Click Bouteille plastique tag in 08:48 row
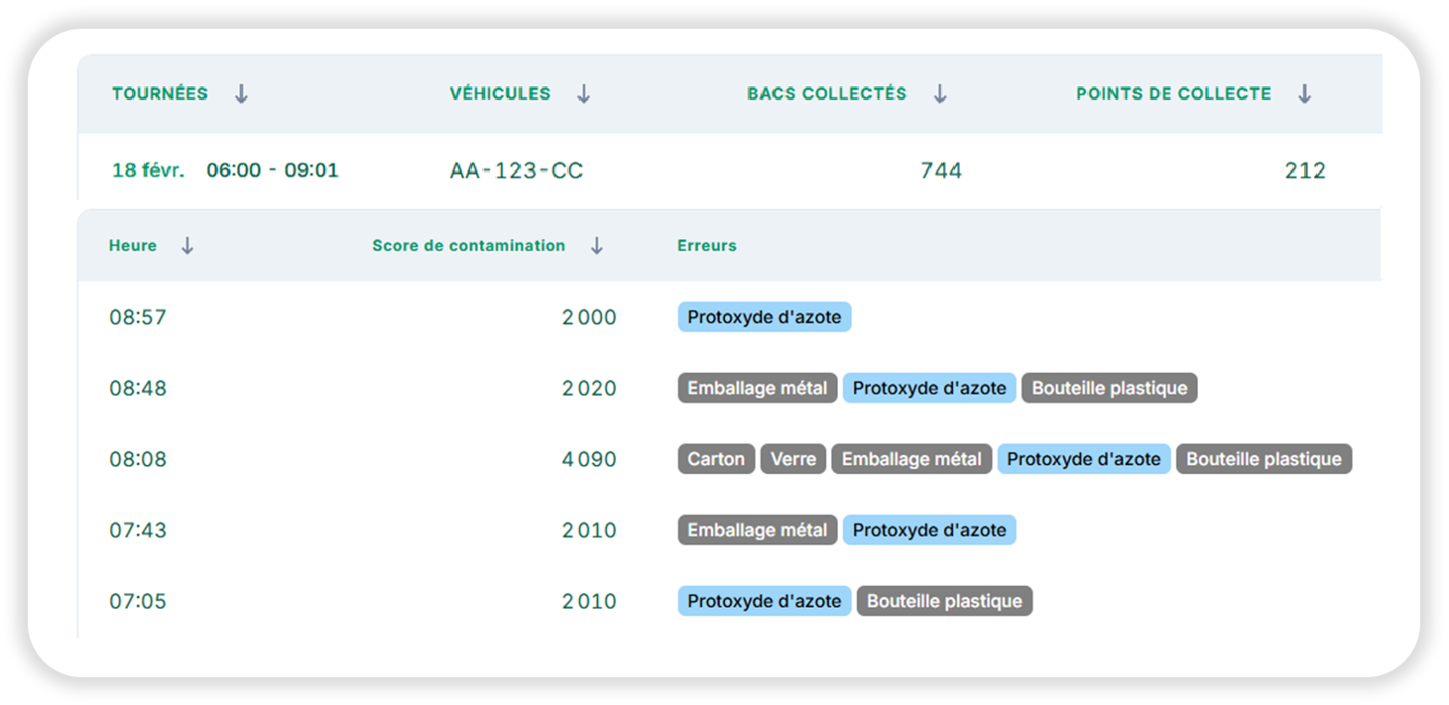 click(1110, 388)
